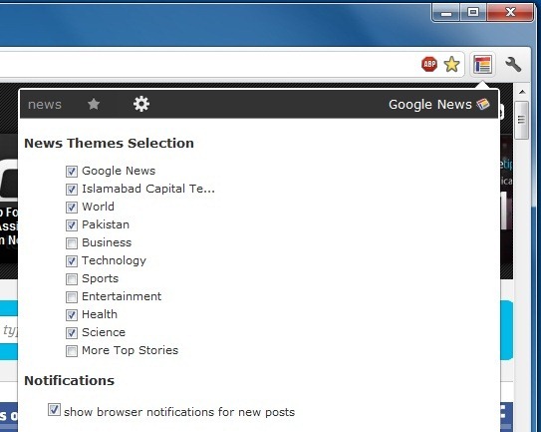Enable the Sports theme checkbox
This screenshot has height=432, width=541.
[x=72, y=279]
